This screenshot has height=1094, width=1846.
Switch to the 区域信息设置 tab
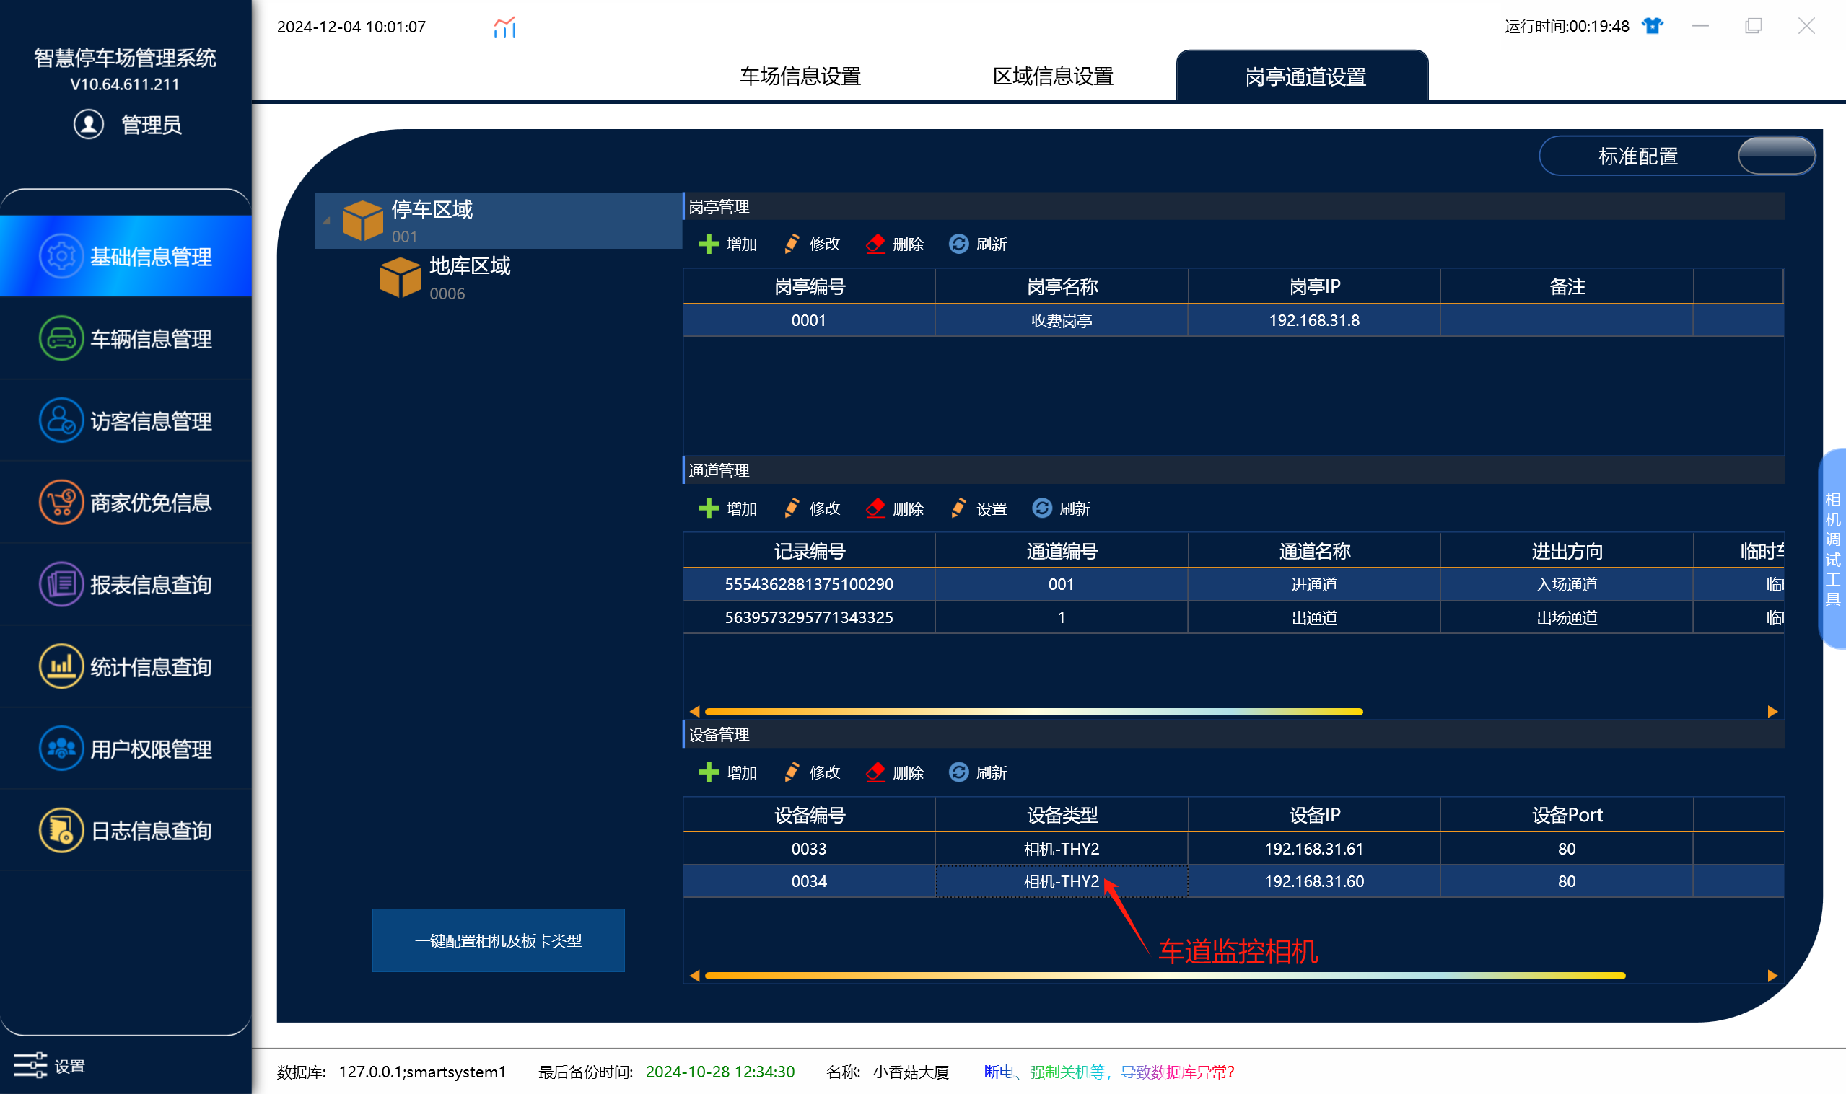coord(1052,76)
